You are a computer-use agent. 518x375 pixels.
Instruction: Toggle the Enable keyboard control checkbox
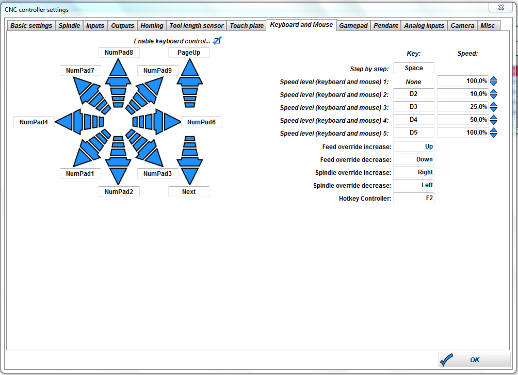(217, 41)
